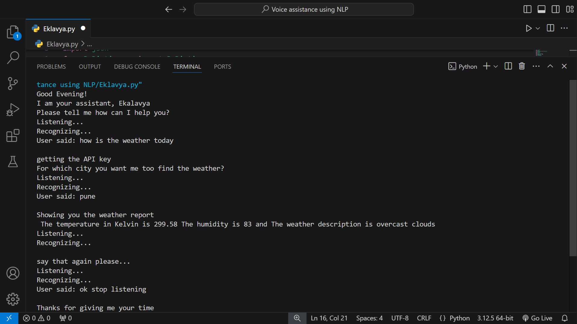Click the terminal vertical scrollbar

(x=573, y=168)
